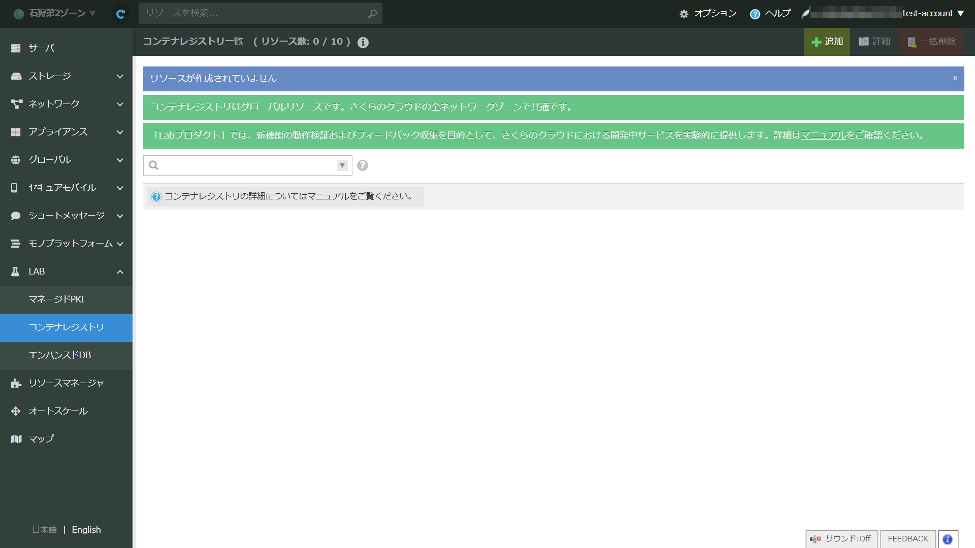Switch the language to English
This screenshot has width=975, height=548.
coord(86,530)
